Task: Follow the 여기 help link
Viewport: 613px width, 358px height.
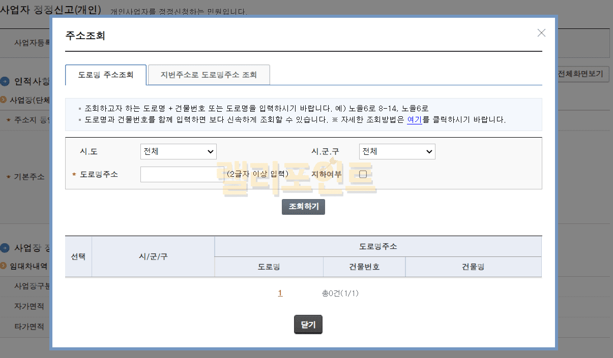Action: click(x=414, y=120)
